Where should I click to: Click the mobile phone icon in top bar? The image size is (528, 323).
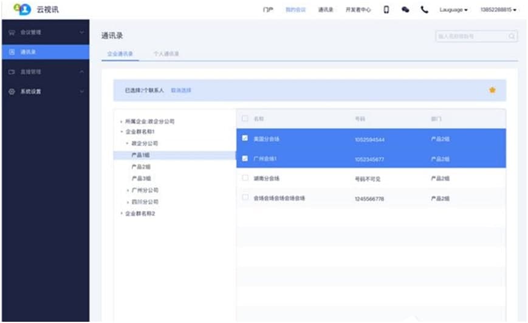pos(386,10)
